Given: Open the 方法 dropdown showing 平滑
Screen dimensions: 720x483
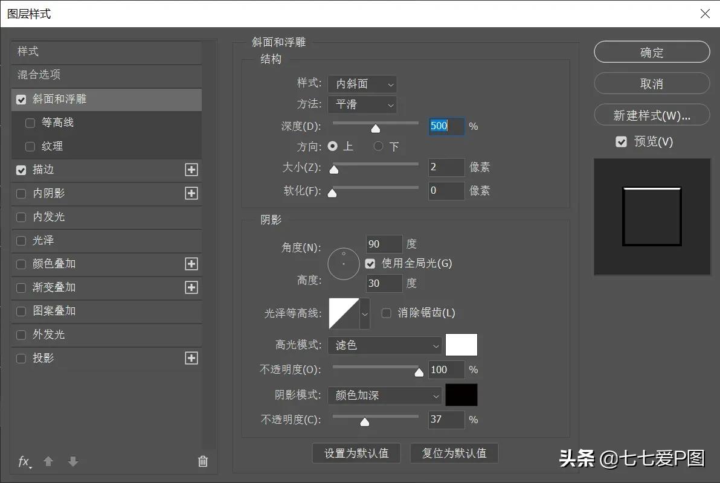Looking at the screenshot, I should tap(362, 104).
